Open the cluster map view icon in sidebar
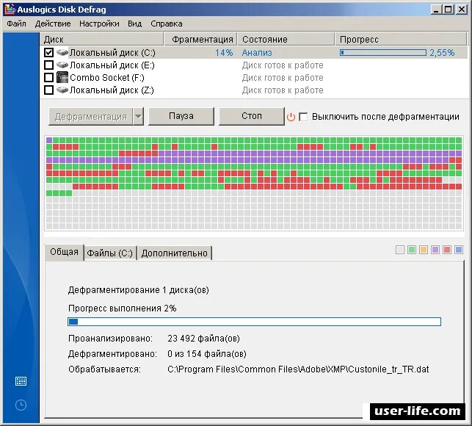This screenshot has width=472, height=426. (21, 381)
